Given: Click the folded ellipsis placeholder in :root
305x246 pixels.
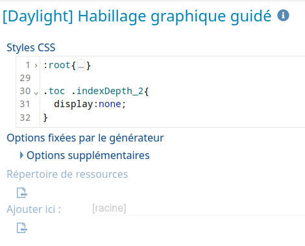Looking at the screenshot, I should (x=81, y=66).
